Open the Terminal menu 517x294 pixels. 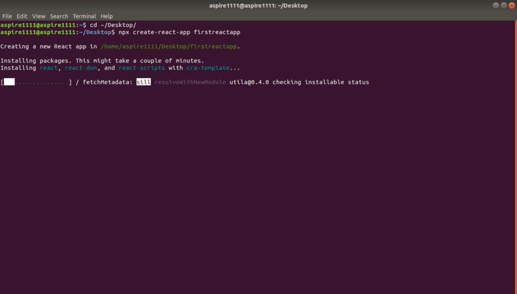(84, 16)
